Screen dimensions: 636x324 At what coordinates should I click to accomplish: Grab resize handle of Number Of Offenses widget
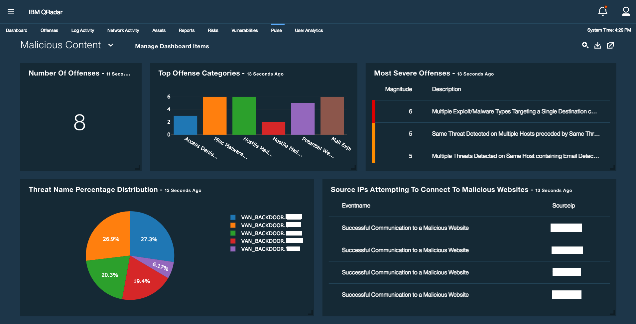[138, 167]
